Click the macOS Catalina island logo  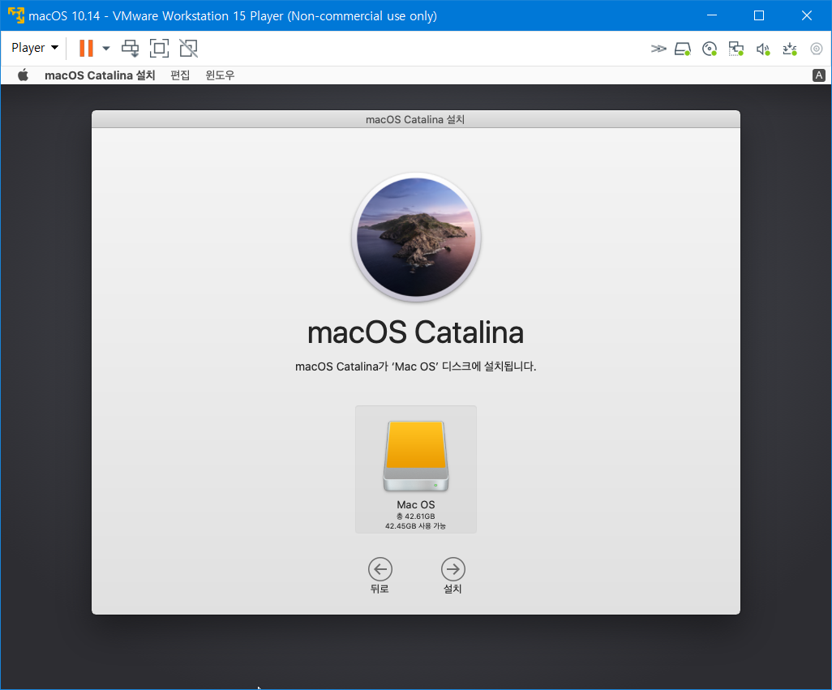[x=416, y=237]
